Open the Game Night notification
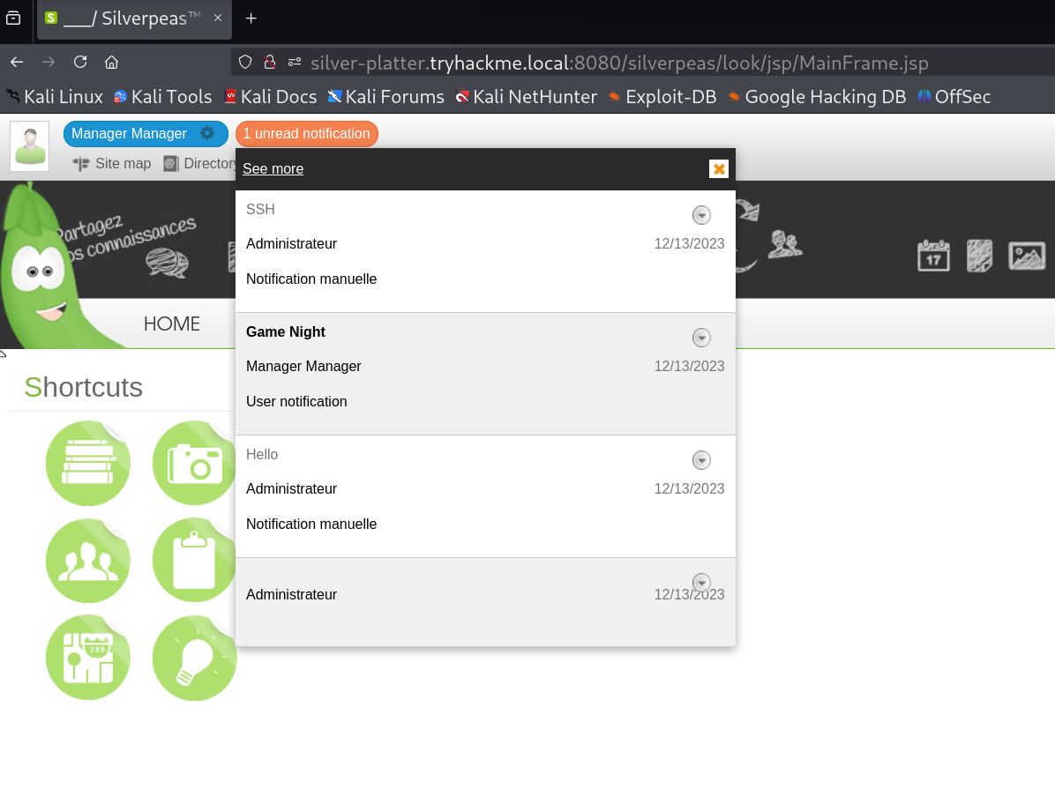Screen dimensions: 1055x796 (286, 332)
